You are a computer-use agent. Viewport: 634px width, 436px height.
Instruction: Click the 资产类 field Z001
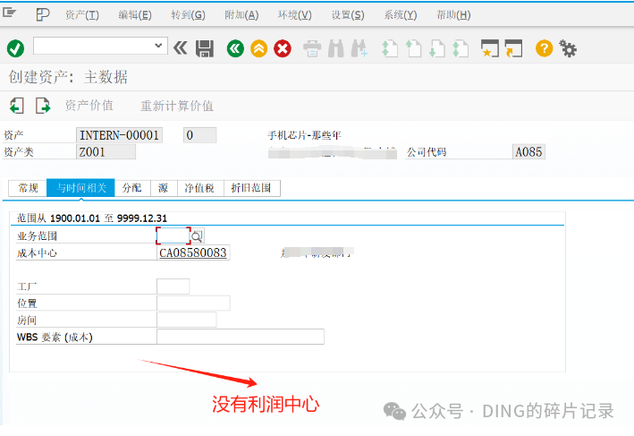106,152
